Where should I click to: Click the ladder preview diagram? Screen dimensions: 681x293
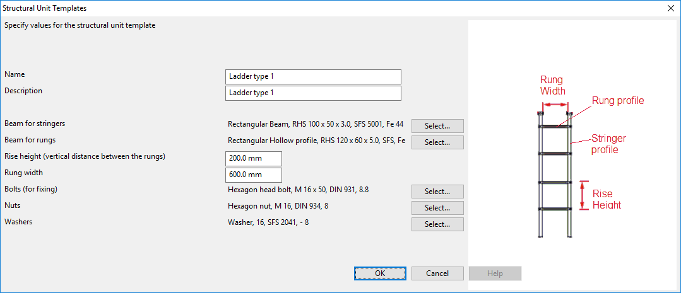click(554, 176)
